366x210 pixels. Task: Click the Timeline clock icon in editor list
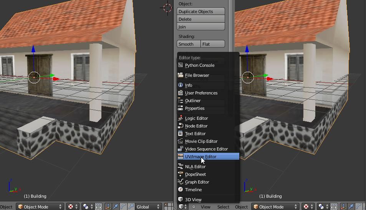181,190
